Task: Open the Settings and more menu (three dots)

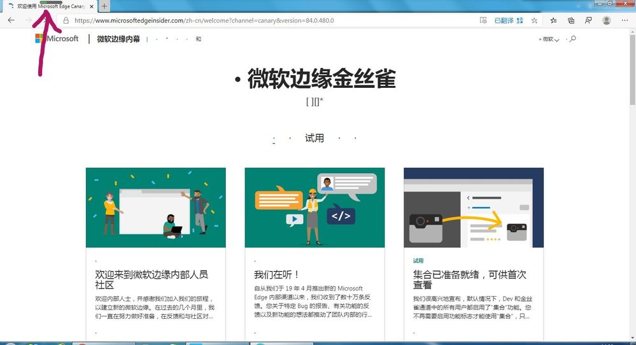Action: (x=625, y=20)
